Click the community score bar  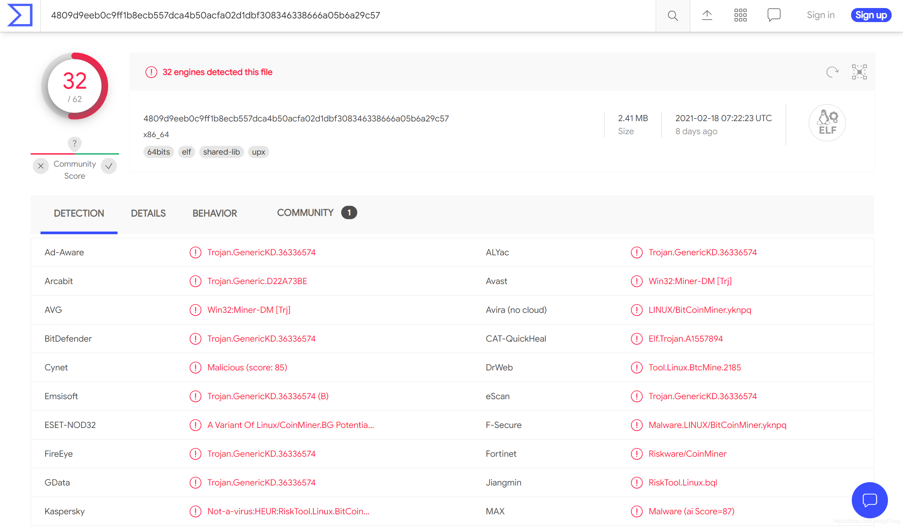click(x=75, y=154)
